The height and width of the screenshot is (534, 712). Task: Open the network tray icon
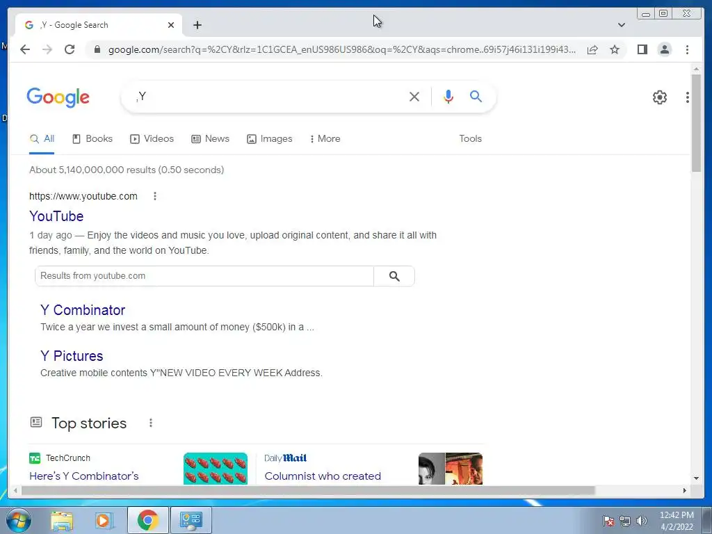[x=625, y=521]
